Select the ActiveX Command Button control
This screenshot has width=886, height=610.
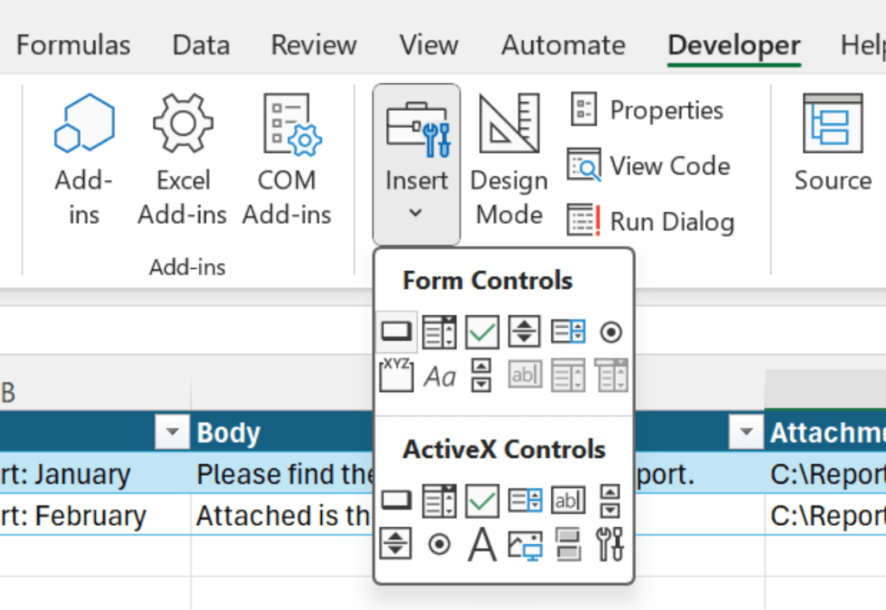[x=396, y=500]
